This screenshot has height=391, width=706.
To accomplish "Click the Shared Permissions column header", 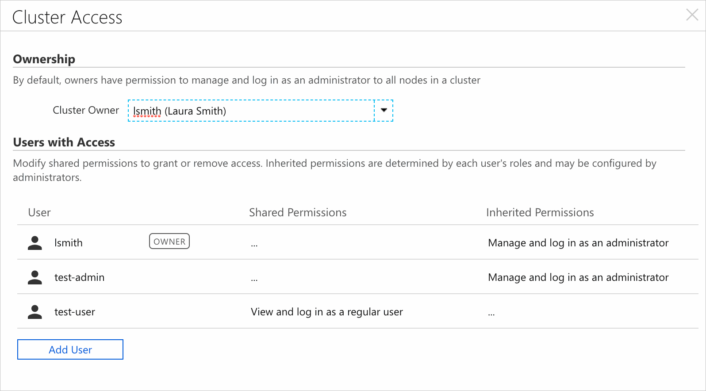I will [298, 212].
